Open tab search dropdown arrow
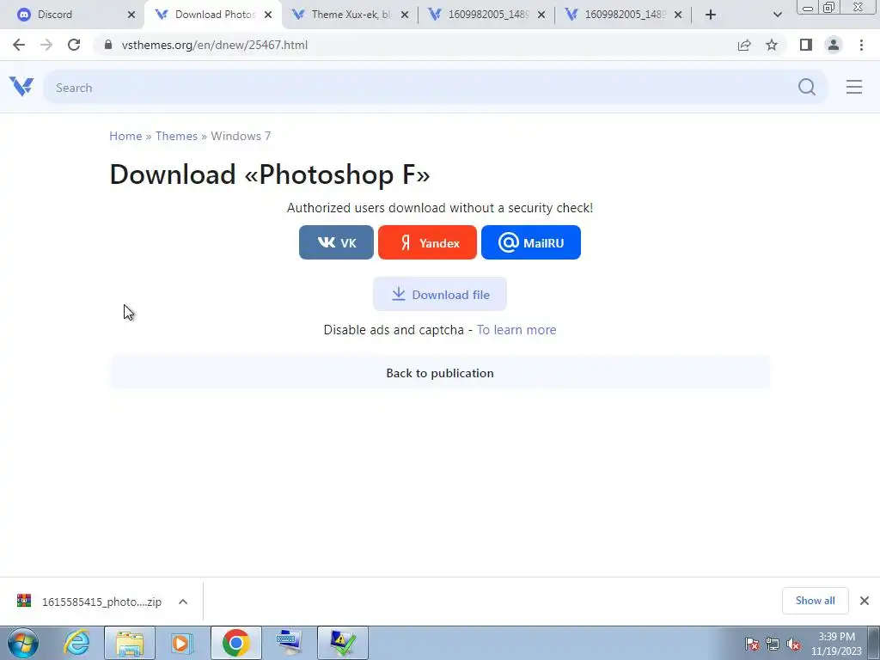The image size is (880, 660). (777, 15)
